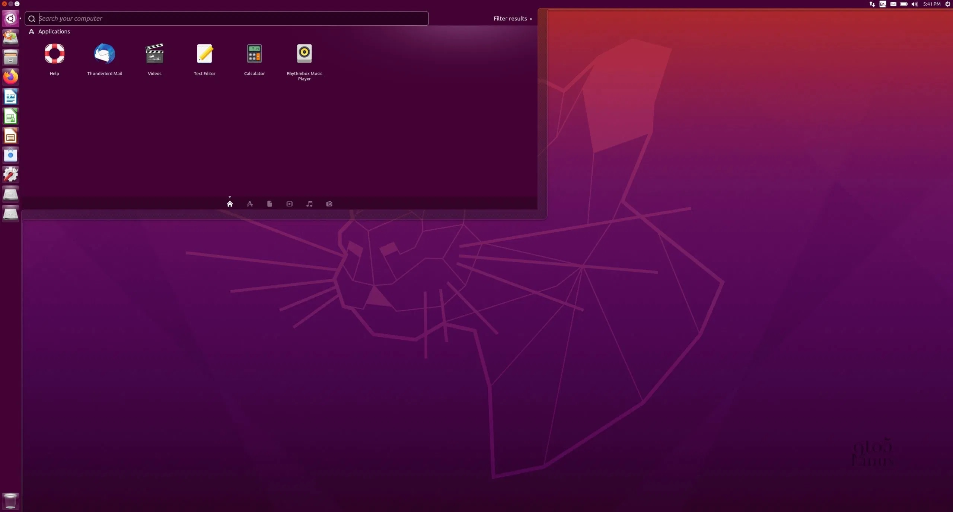The width and height of the screenshot is (953, 512).
Task: Open LibreOffice Writer from the launcher
Action: [10, 97]
